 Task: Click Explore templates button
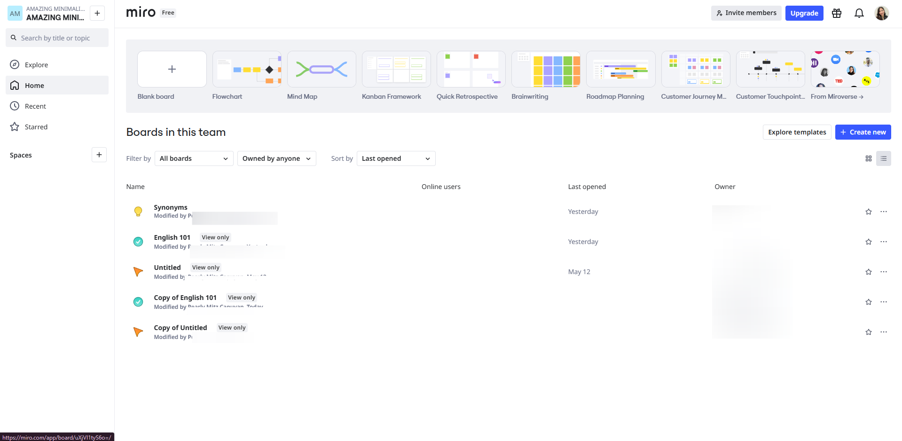click(x=797, y=132)
